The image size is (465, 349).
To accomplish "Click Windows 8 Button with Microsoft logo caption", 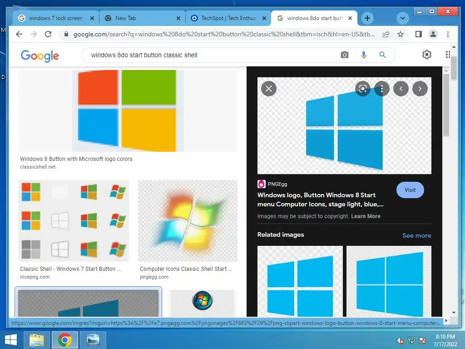I will [x=76, y=159].
